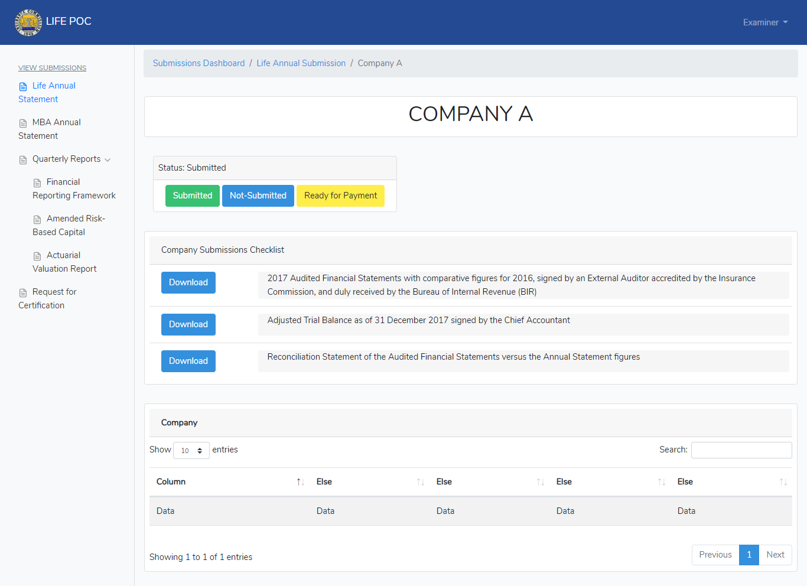Image resolution: width=807 pixels, height=586 pixels.
Task: Click the Life Annual Statement document icon
Action: tap(23, 86)
